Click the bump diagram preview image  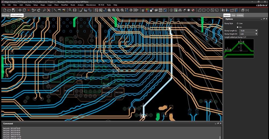coord(239,48)
